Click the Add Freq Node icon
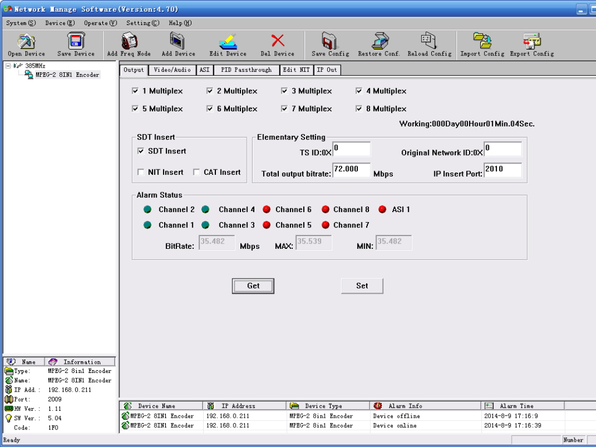The height and width of the screenshot is (447, 596). pos(129,41)
